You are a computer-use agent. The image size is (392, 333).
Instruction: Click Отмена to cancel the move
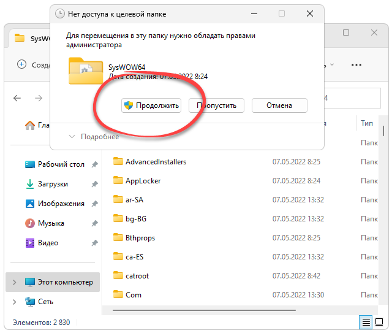pos(279,105)
